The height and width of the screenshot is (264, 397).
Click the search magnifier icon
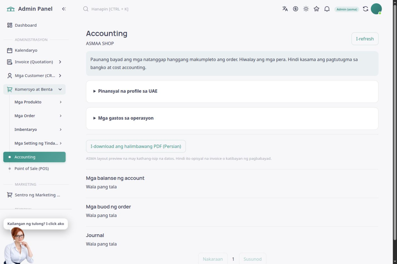point(86,9)
